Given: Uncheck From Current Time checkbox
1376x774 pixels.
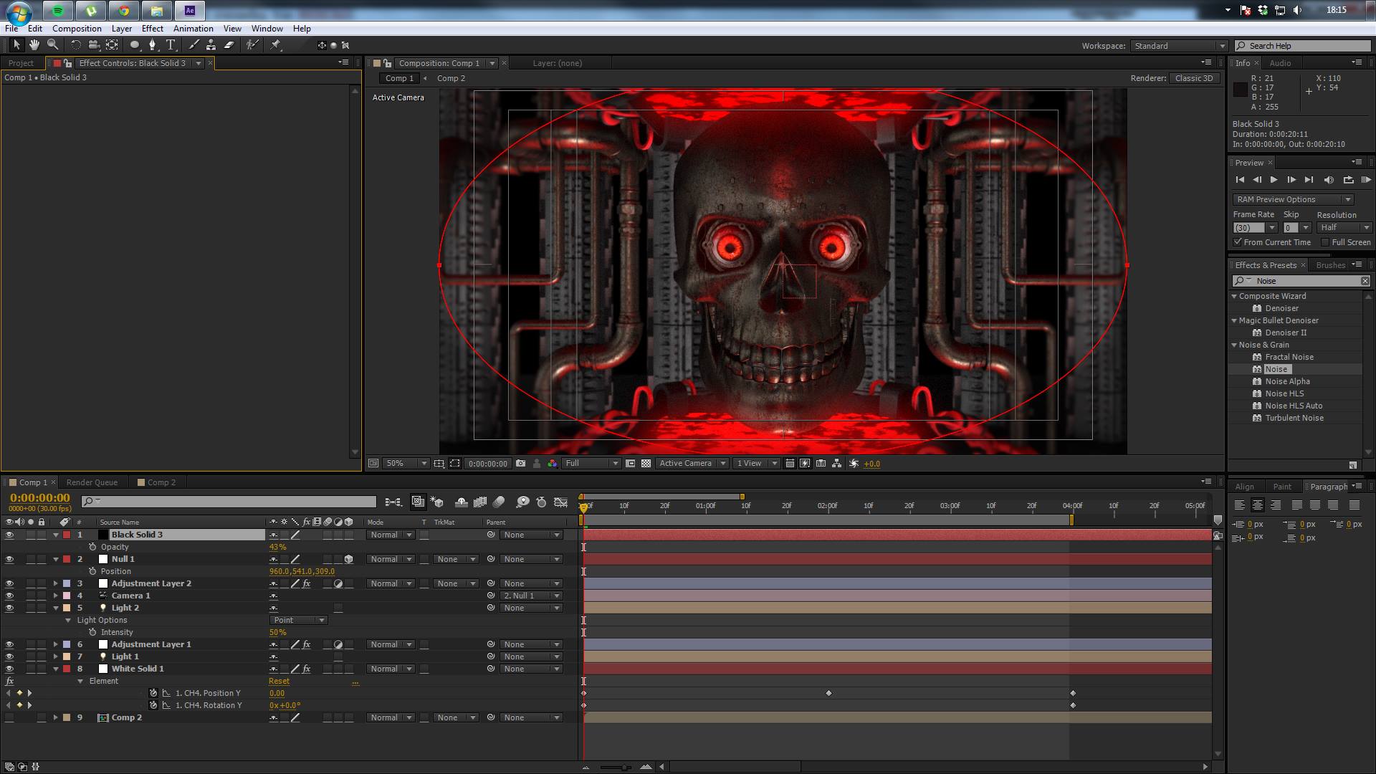Looking at the screenshot, I should (x=1238, y=242).
